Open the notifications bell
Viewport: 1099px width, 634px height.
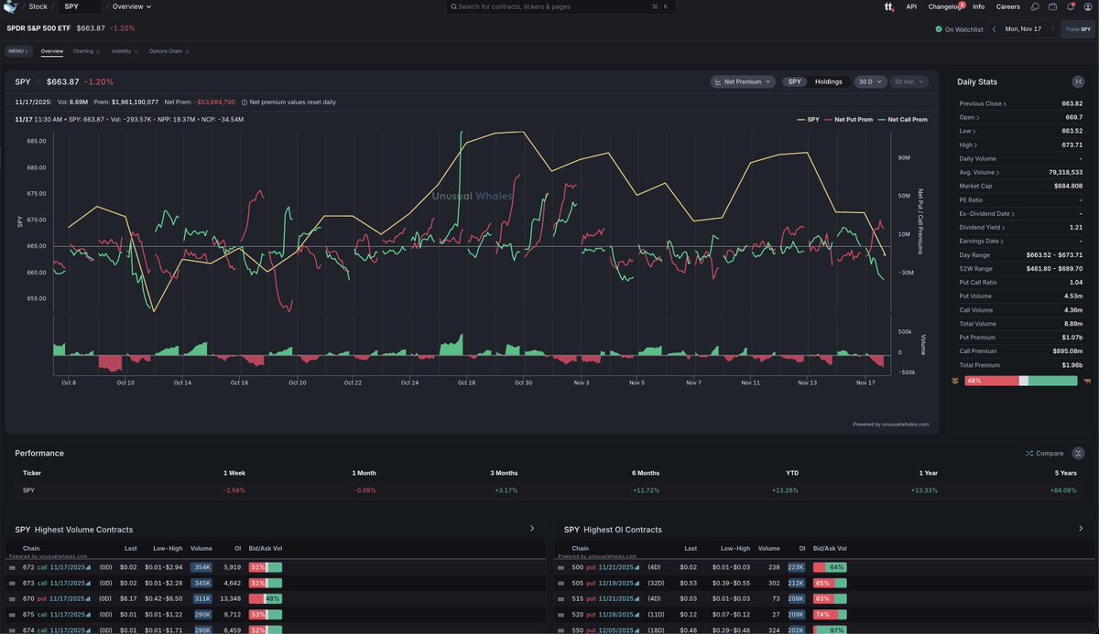click(x=1070, y=6)
